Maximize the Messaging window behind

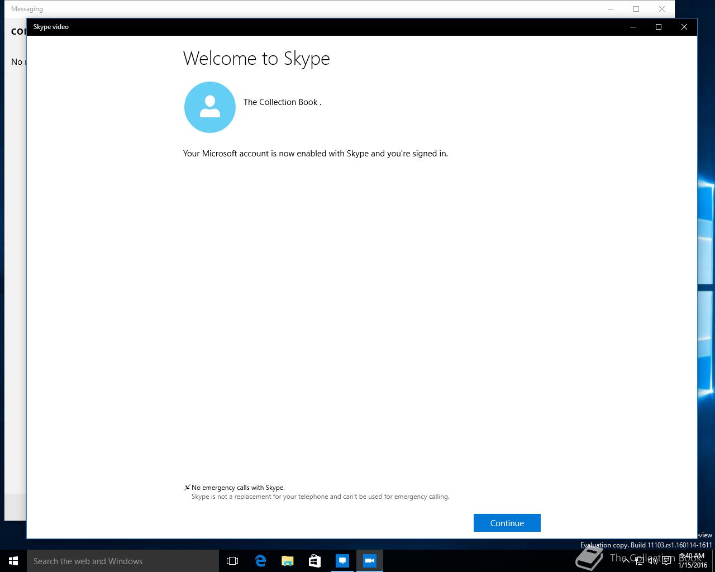pos(636,9)
